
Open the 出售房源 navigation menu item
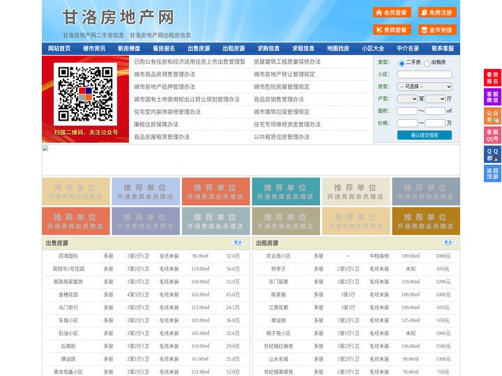coord(199,49)
